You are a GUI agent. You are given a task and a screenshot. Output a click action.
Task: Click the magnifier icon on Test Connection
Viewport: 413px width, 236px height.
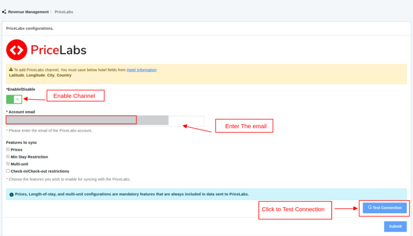[x=370, y=207]
